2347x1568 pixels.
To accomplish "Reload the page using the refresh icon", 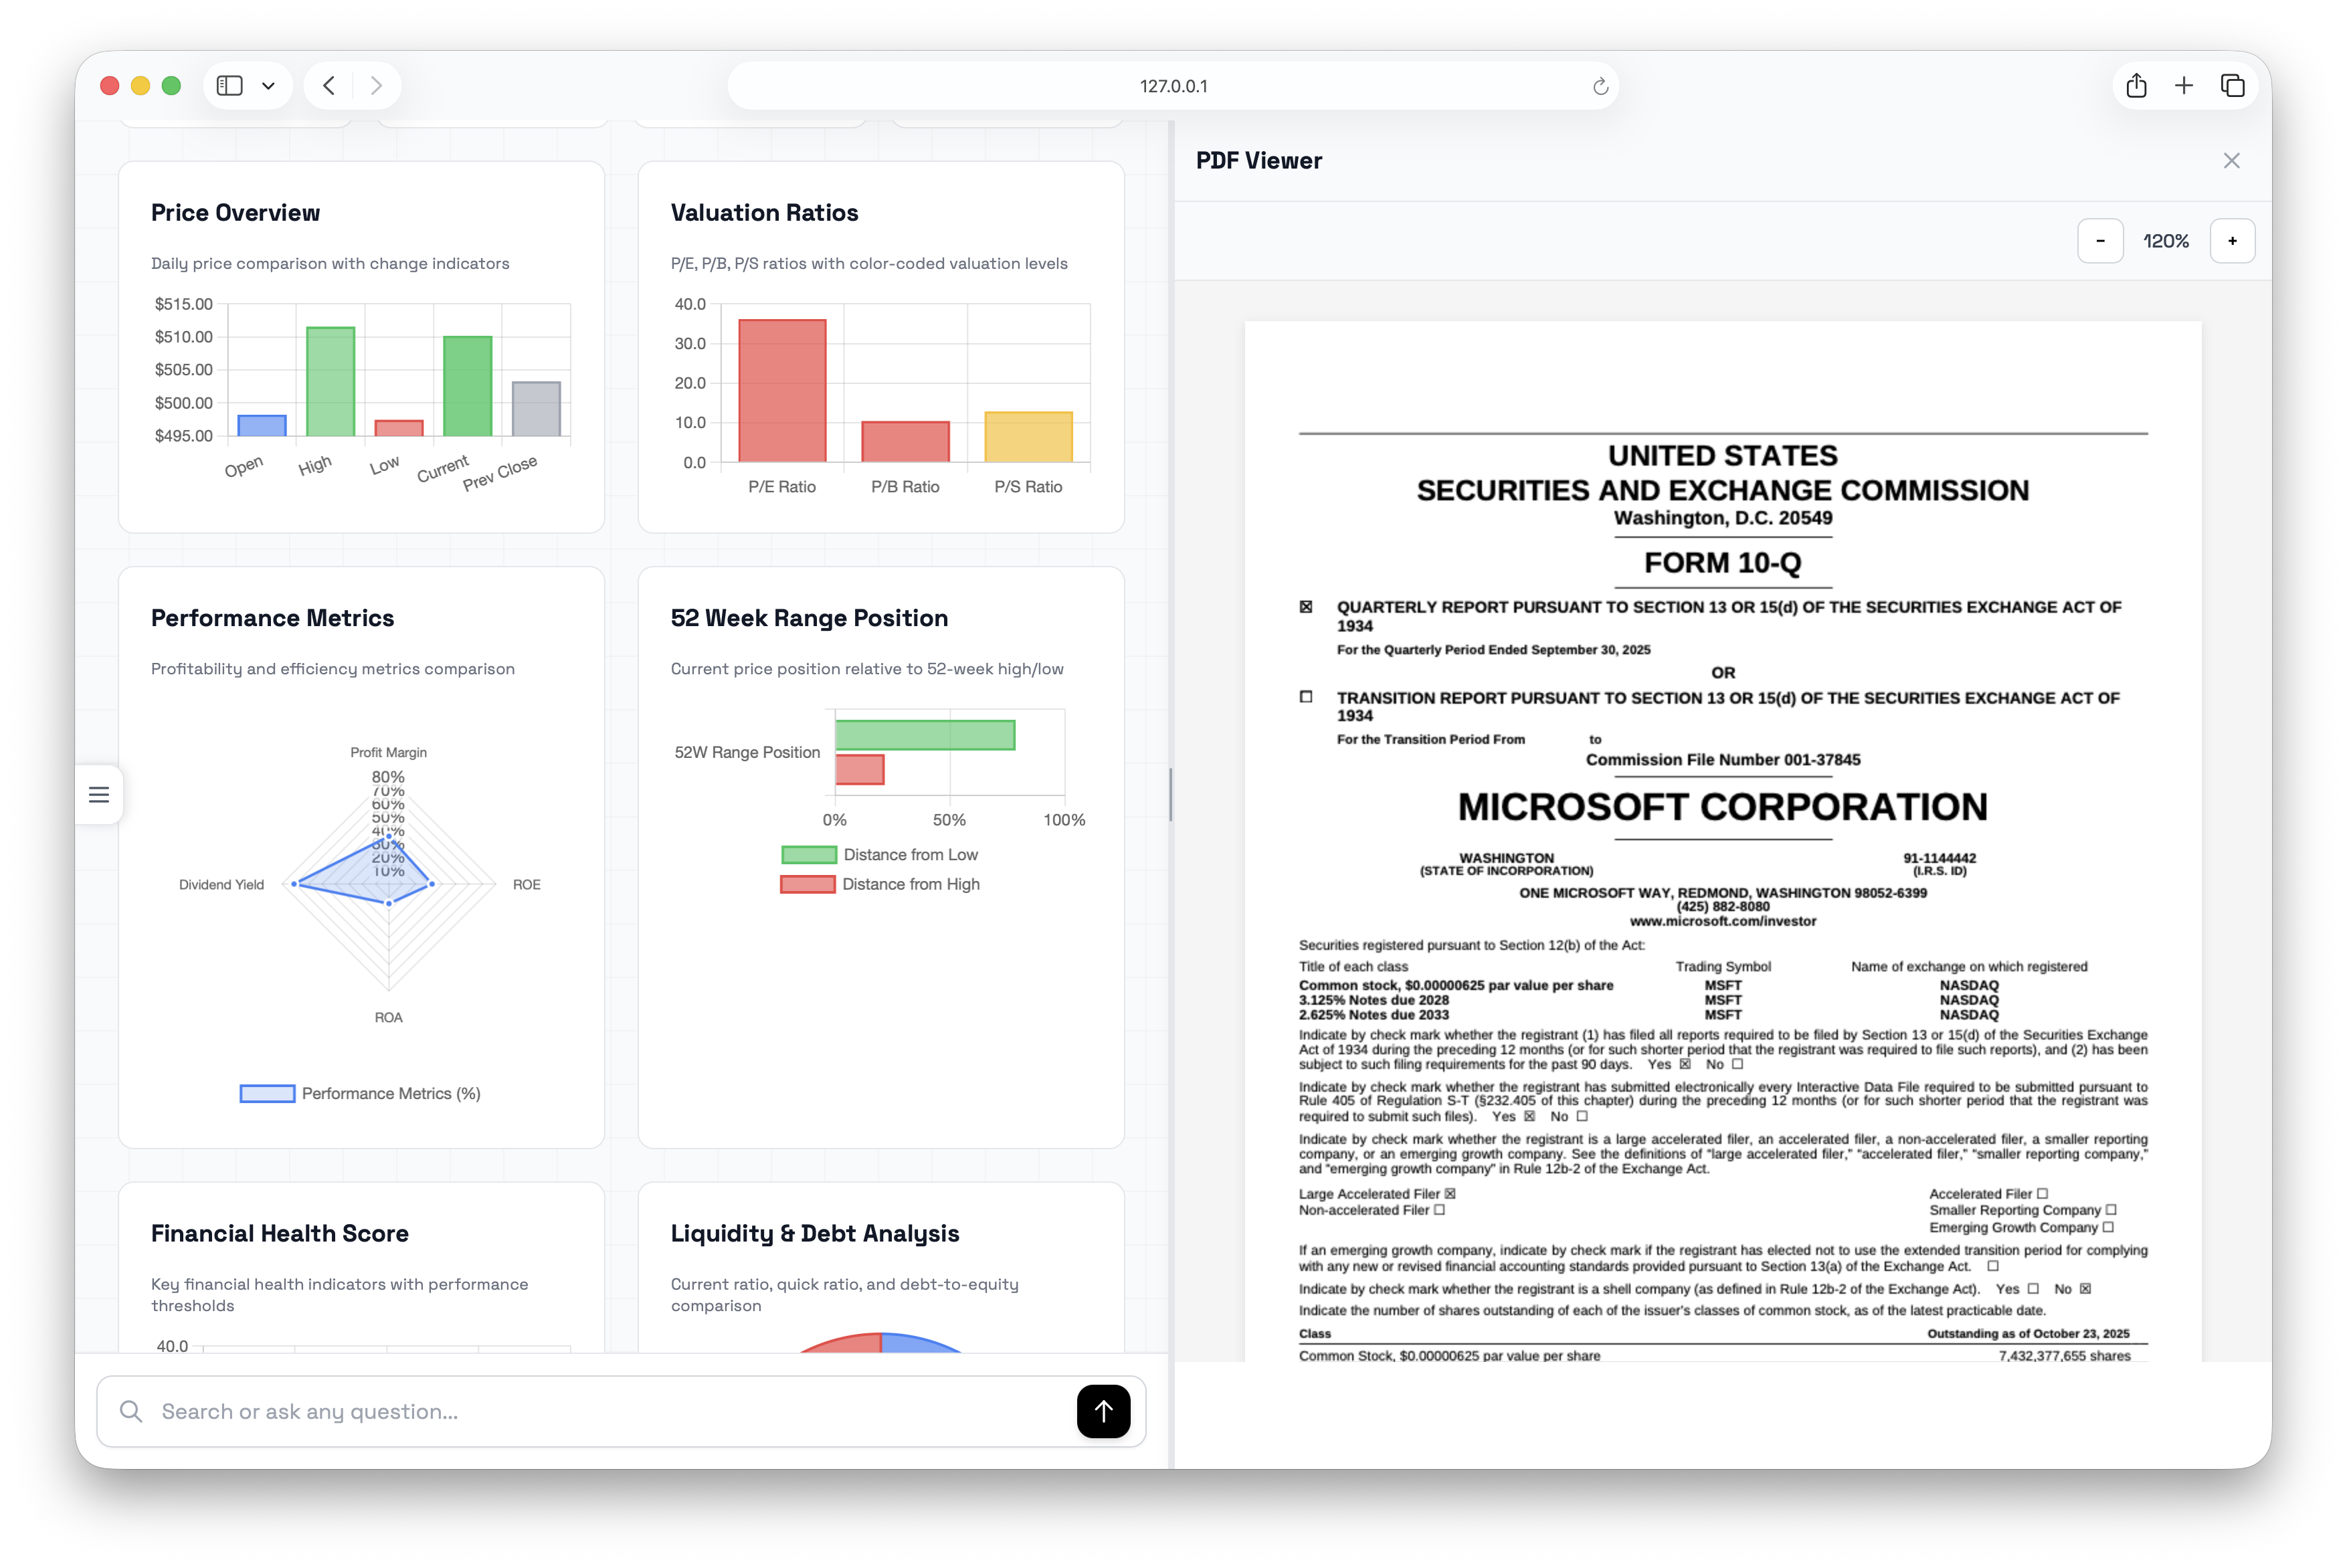I will coord(1600,87).
